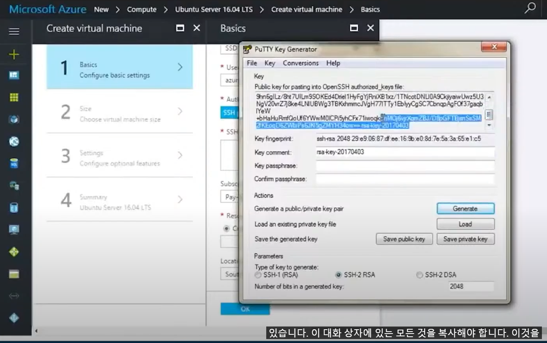
Task: Click Save private key button
Action: (x=465, y=239)
